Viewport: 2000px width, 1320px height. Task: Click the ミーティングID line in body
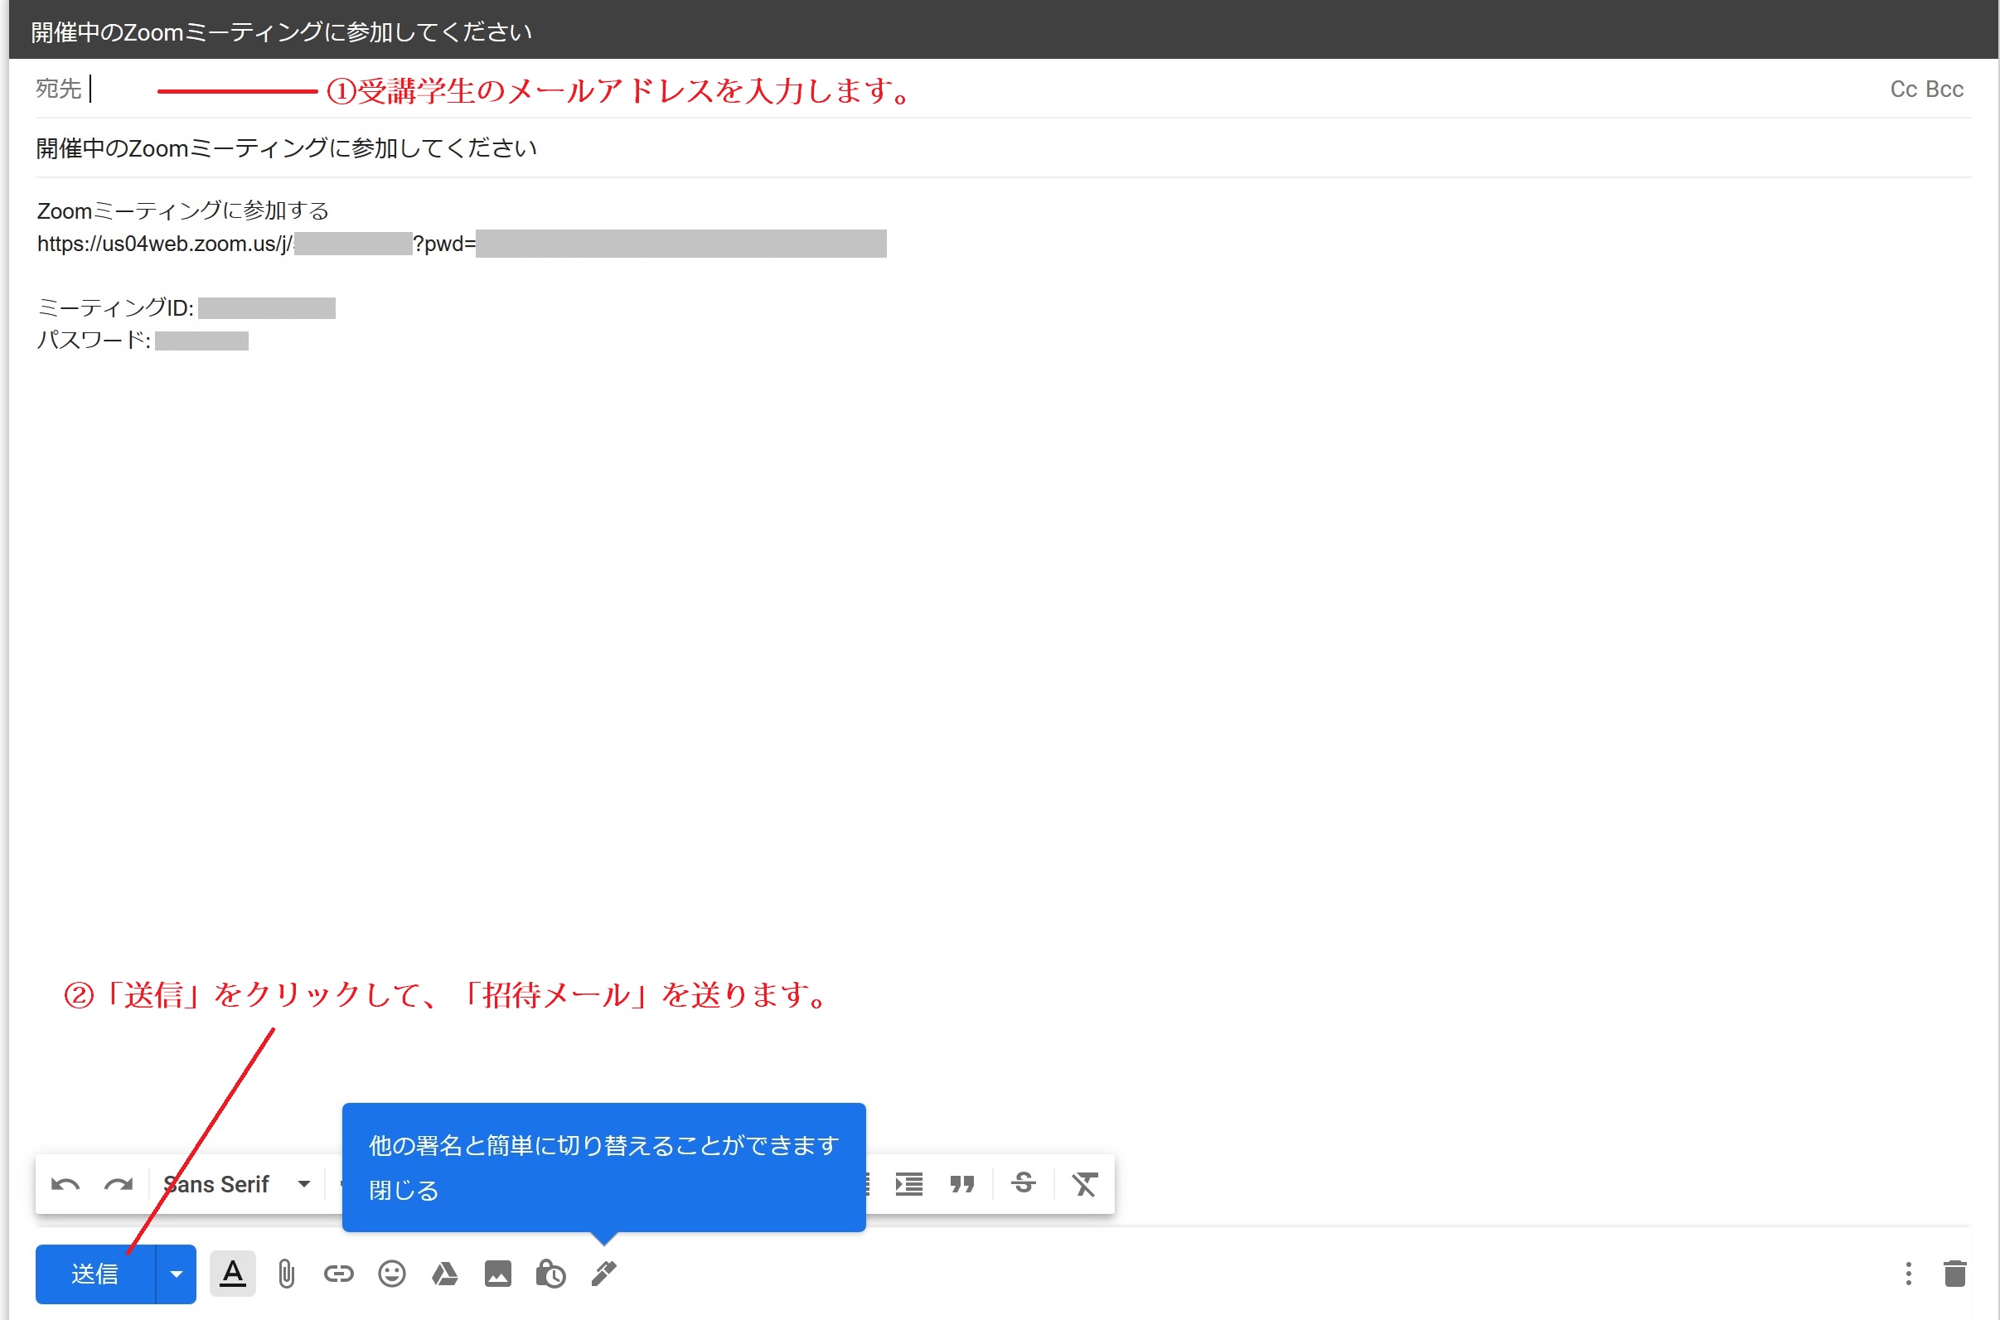186,308
